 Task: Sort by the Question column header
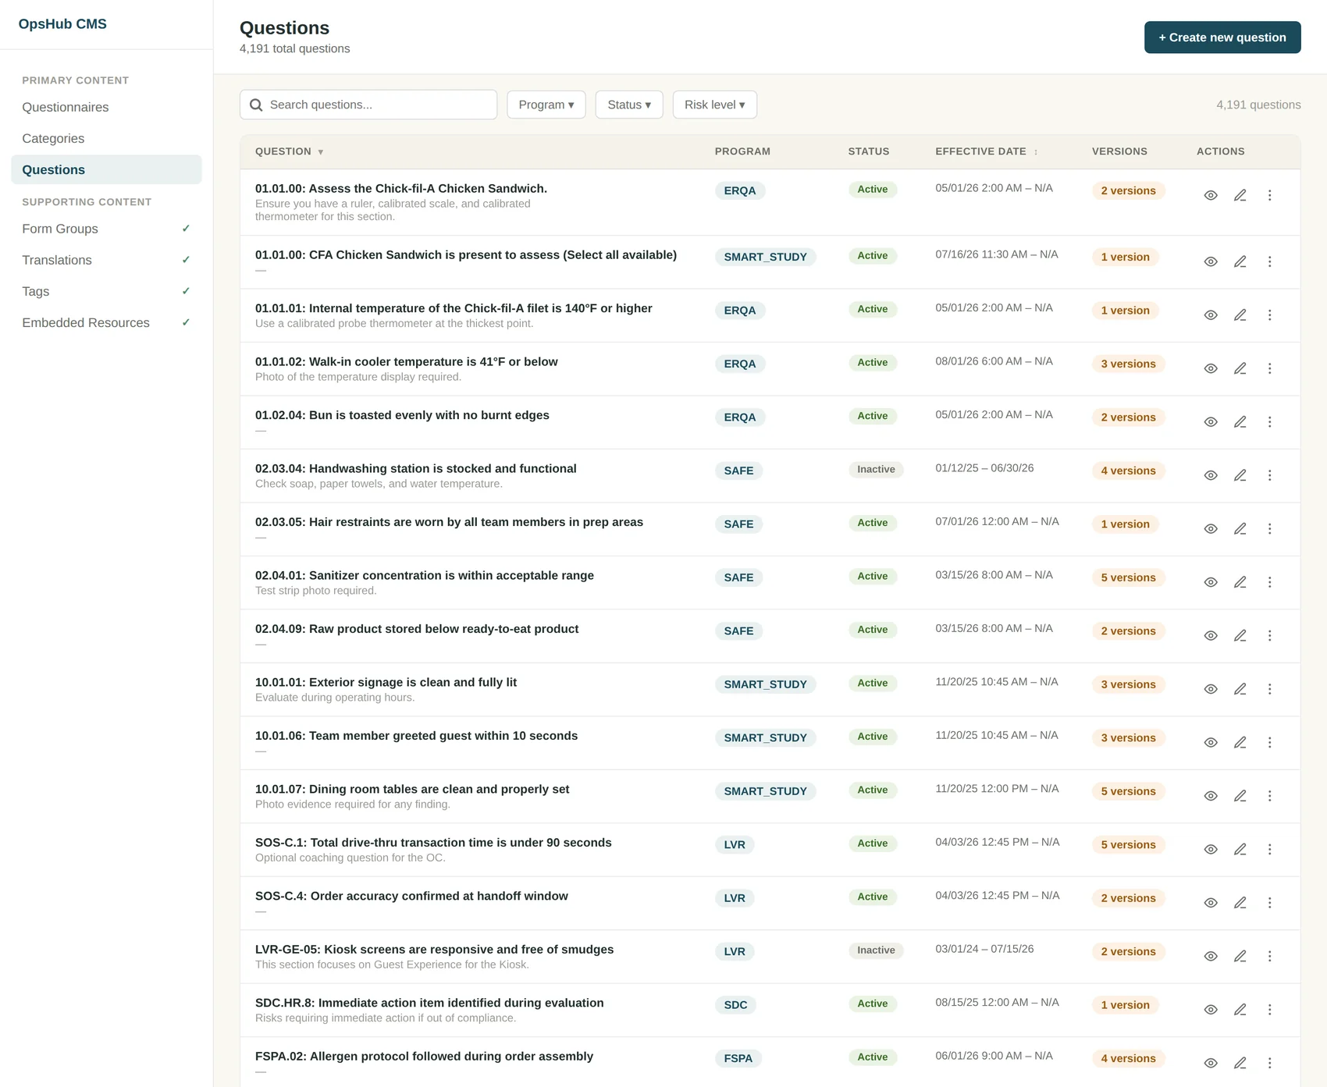[289, 151]
